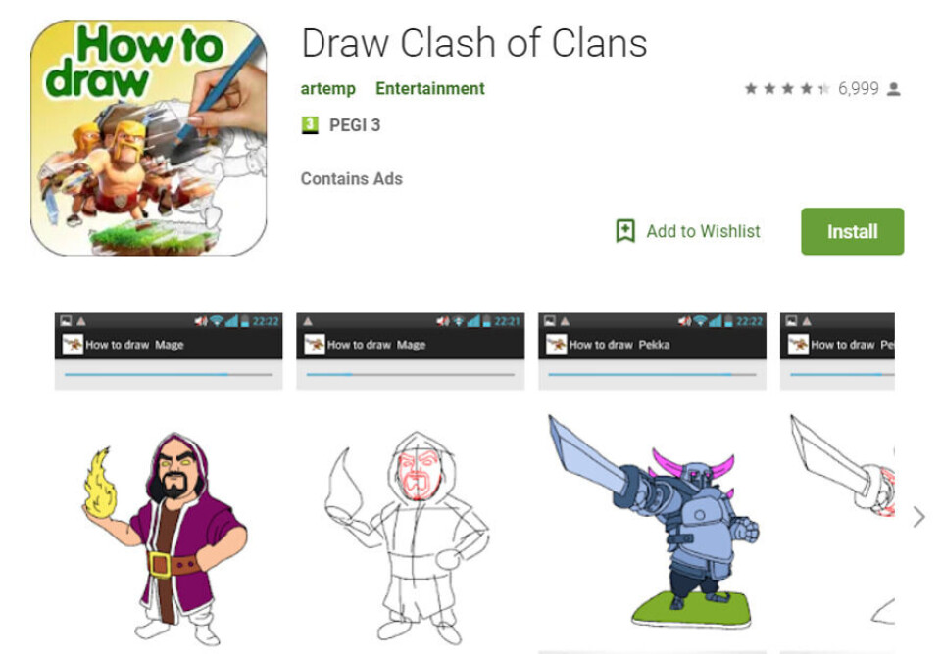This screenshot has width=941, height=654.
Task: Open the Entertainment category
Action: [x=429, y=89]
